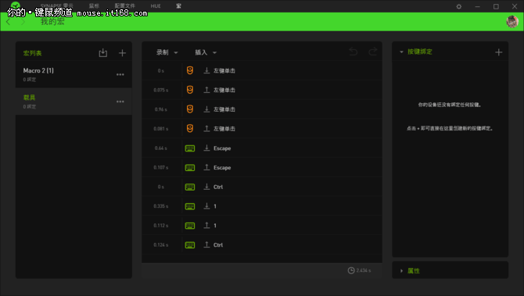Undo the last macro edit

point(354,52)
